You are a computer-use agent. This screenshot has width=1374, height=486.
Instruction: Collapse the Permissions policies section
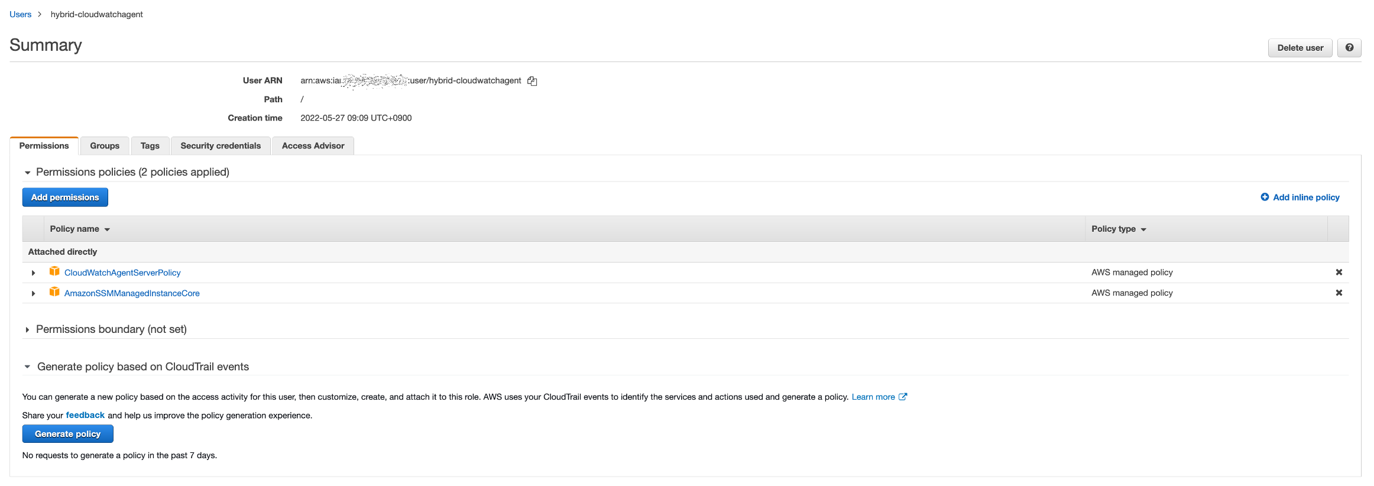[27, 173]
